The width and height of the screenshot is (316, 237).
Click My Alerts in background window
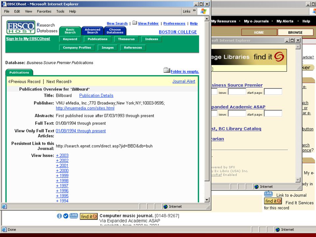click(x=285, y=21)
